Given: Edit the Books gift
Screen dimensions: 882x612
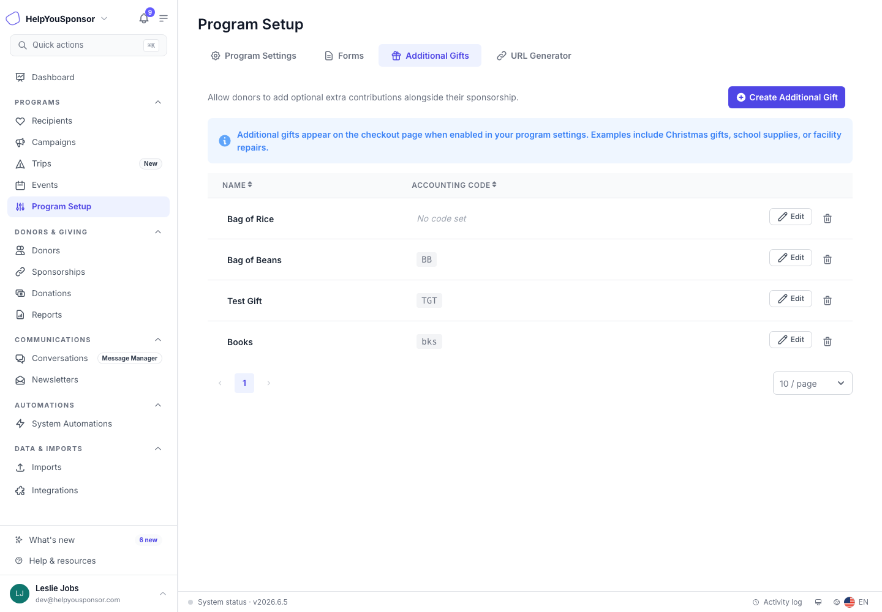Looking at the screenshot, I should pos(791,340).
